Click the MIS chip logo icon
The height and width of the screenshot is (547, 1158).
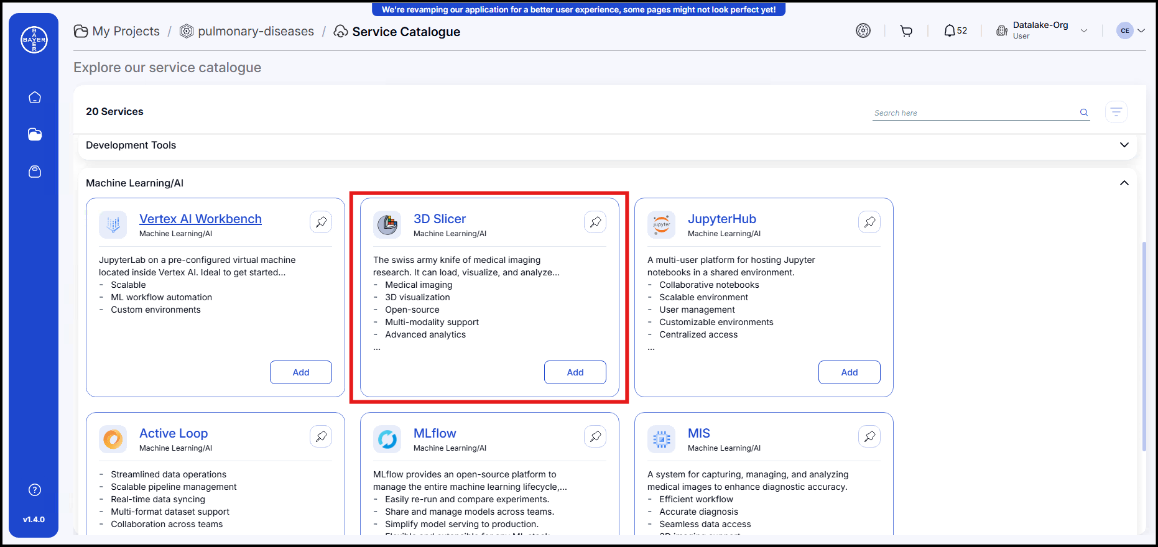click(x=662, y=439)
